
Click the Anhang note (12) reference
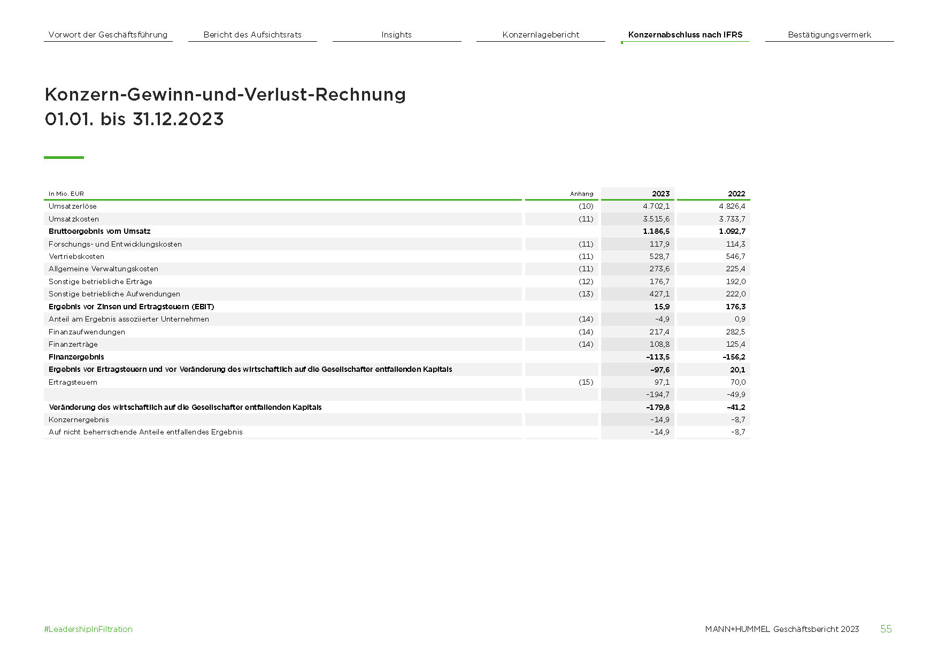(x=586, y=281)
